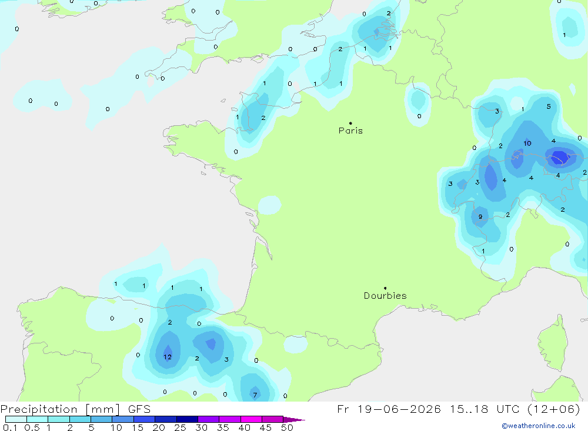Pick the 1–2 mm legend swatch
This screenshot has width=588, height=431.
pyautogui.click(x=59, y=419)
